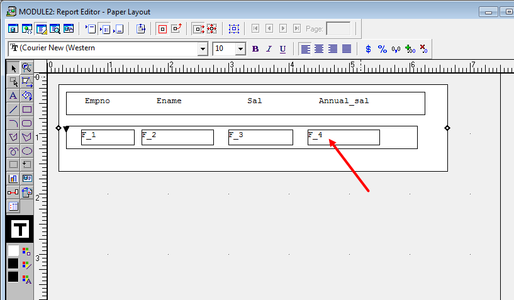
Task: Select the Ellipse drawing tool
Action: [x=27, y=151]
